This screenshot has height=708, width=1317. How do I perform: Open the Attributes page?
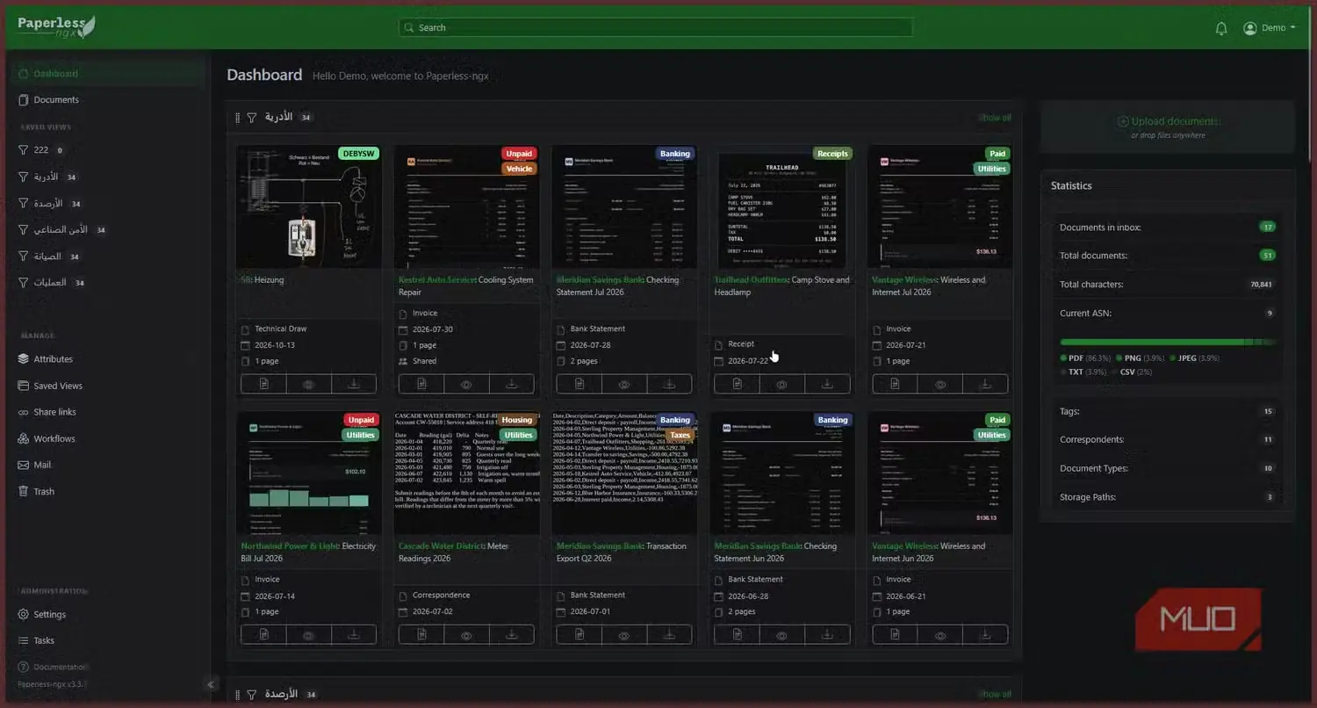(x=53, y=358)
